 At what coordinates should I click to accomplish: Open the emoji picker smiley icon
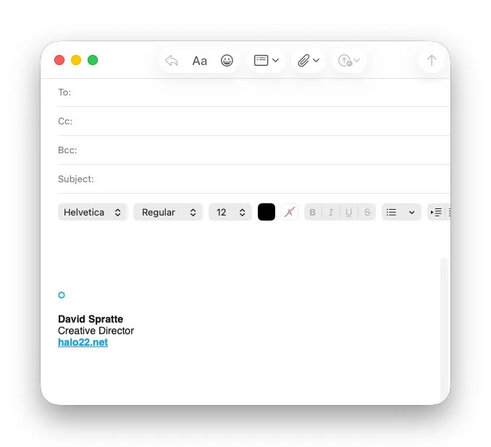click(x=227, y=60)
